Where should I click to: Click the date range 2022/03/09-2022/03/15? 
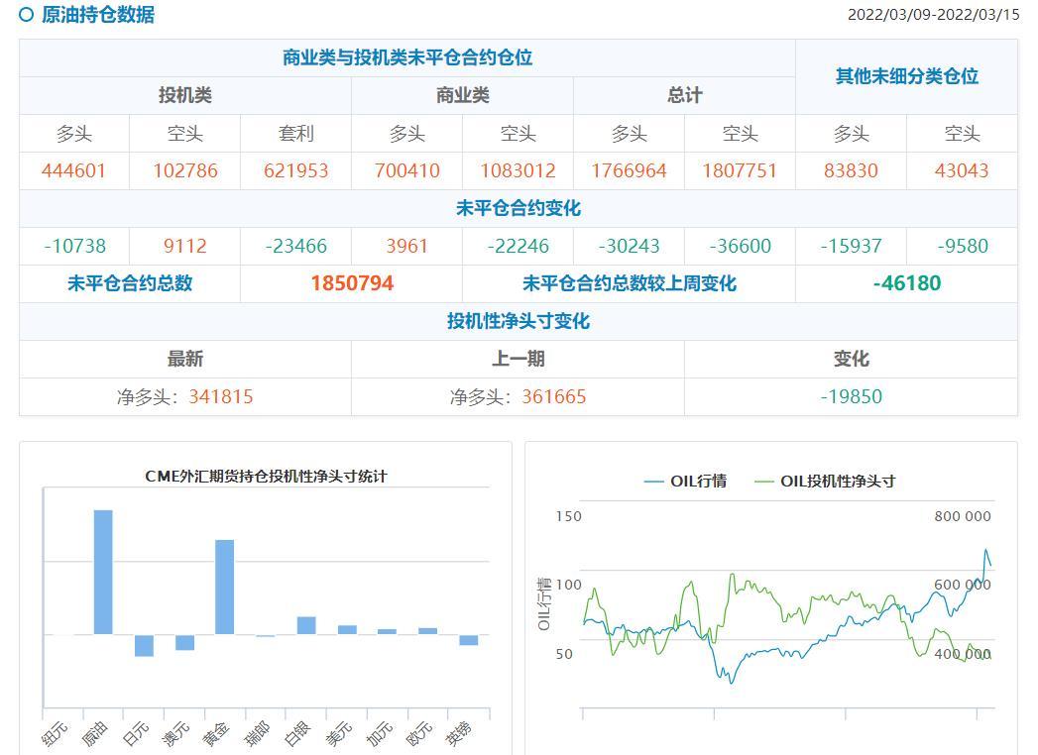(x=933, y=15)
